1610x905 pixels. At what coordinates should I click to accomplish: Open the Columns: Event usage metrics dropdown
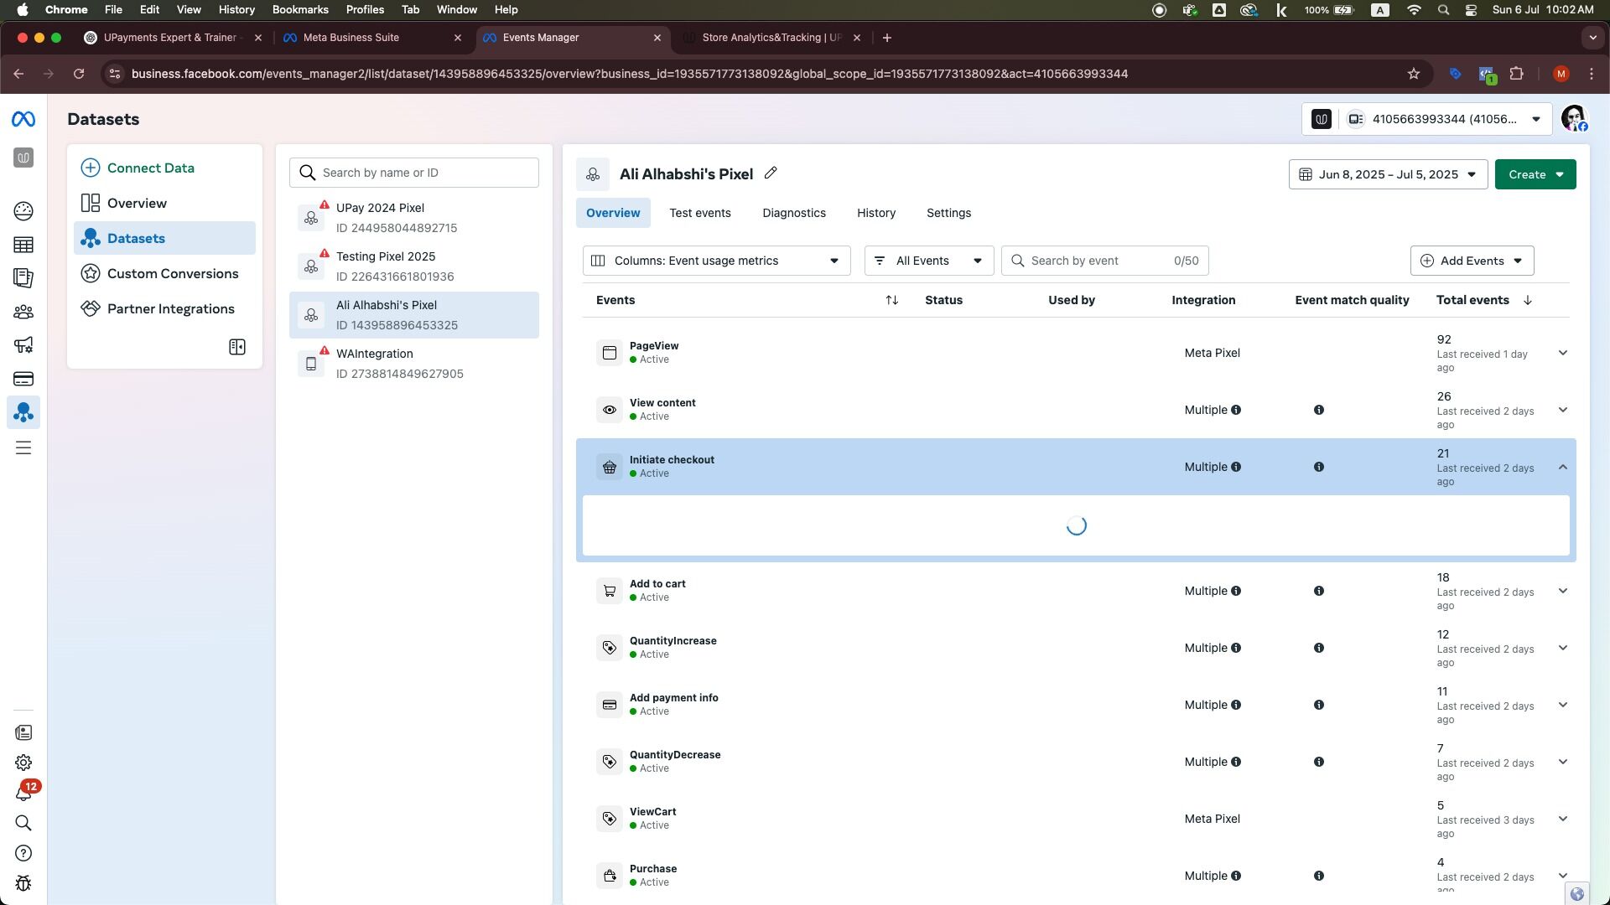(716, 261)
